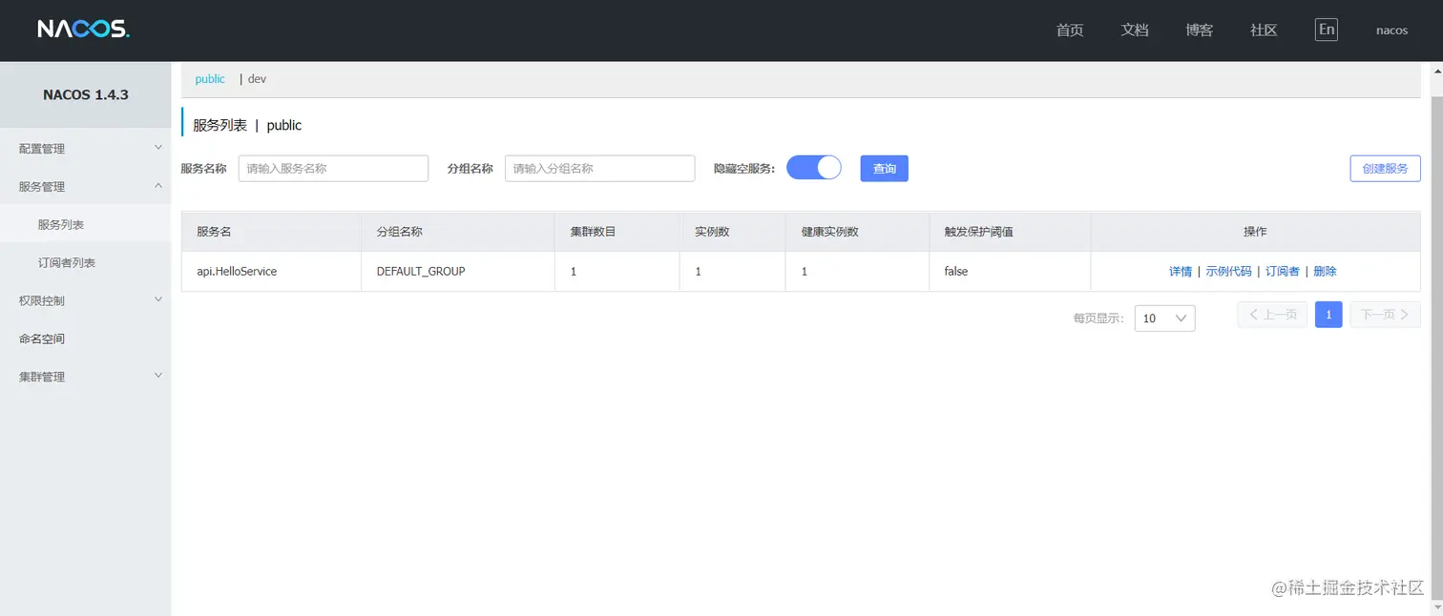Open 文档 in the top navigation
Screen dimensions: 1443x616
[1134, 30]
